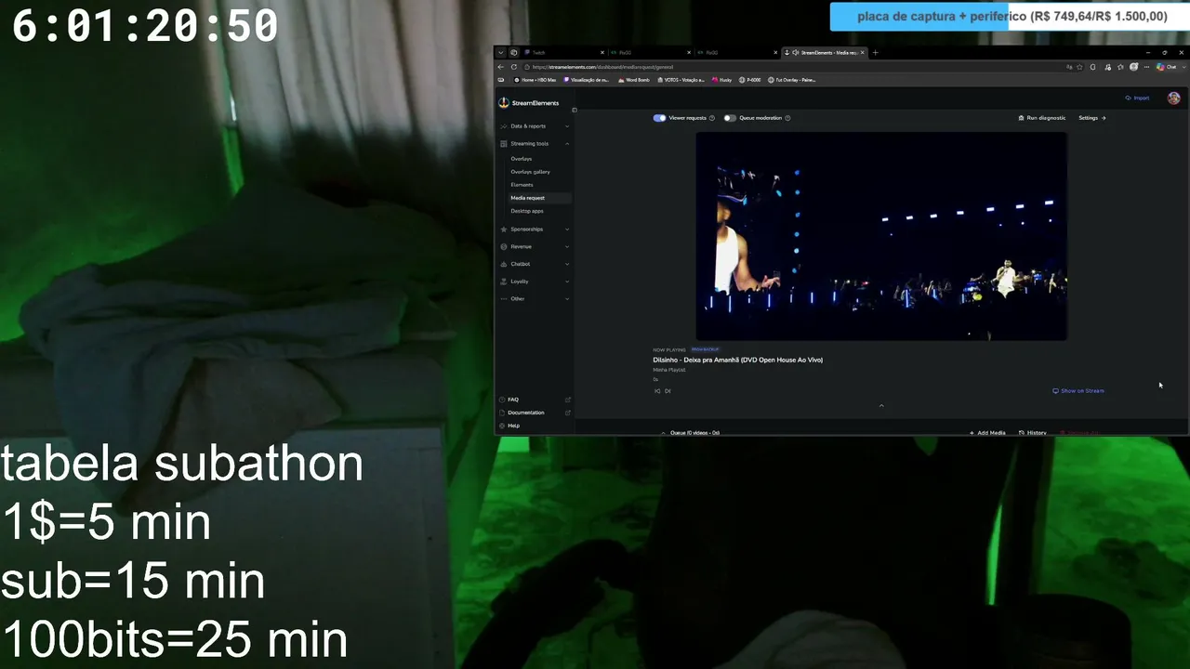Expand the Sponsorships section
Image resolution: width=1190 pixels, height=669 pixels.
point(535,229)
